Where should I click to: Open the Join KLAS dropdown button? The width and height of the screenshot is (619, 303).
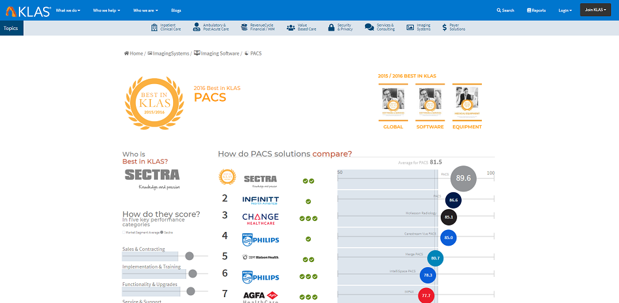click(x=595, y=10)
